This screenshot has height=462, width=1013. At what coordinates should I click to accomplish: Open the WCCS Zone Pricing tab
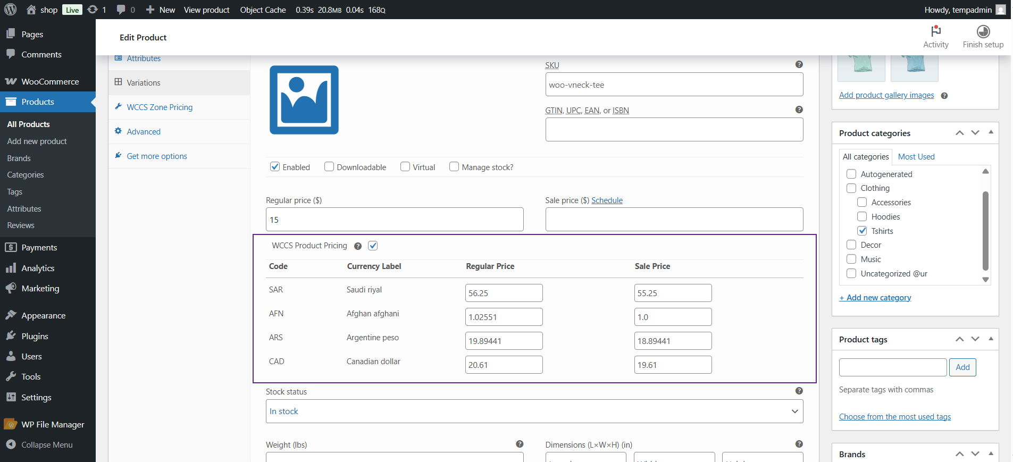pos(160,107)
